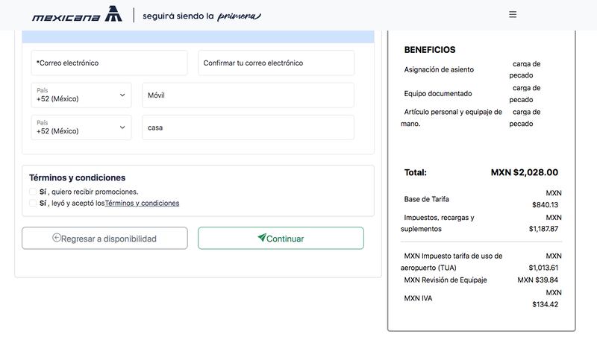
Task: Click the Móvil phone number field
Action: pyautogui.click(x=248, y=95)
